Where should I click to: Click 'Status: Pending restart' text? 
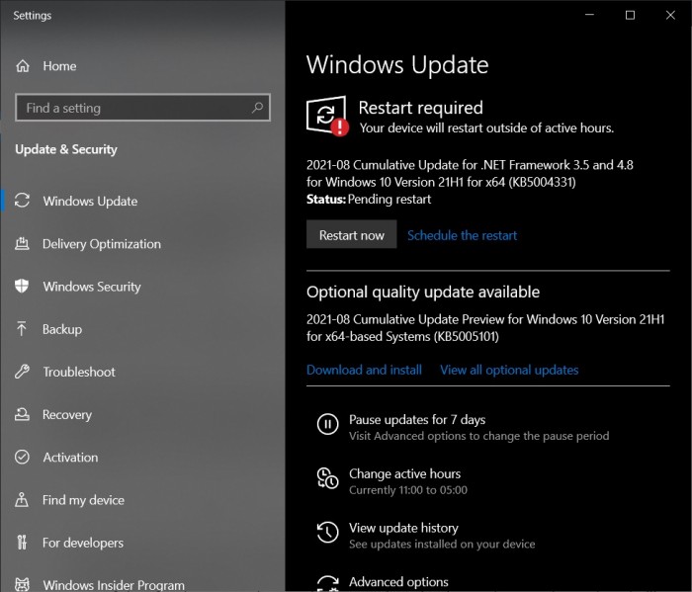click(369, 200)
